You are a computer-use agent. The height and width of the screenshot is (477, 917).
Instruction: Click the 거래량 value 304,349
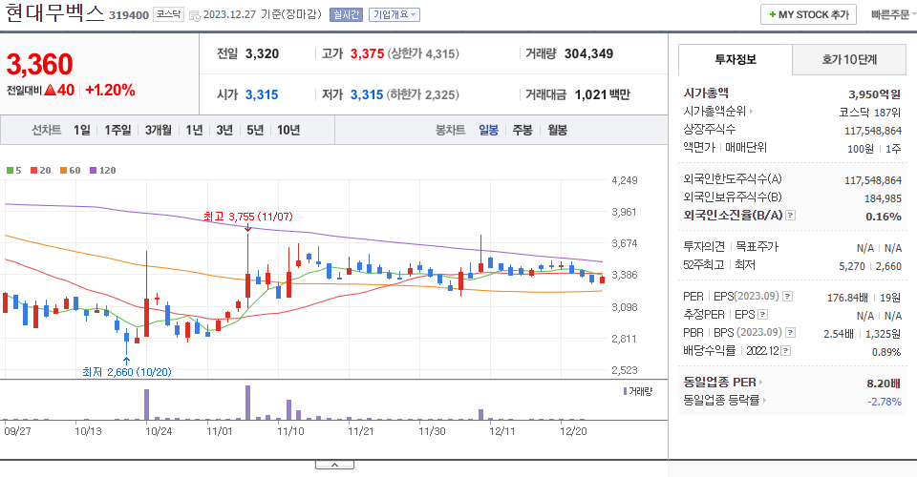(x=588, y=53)
